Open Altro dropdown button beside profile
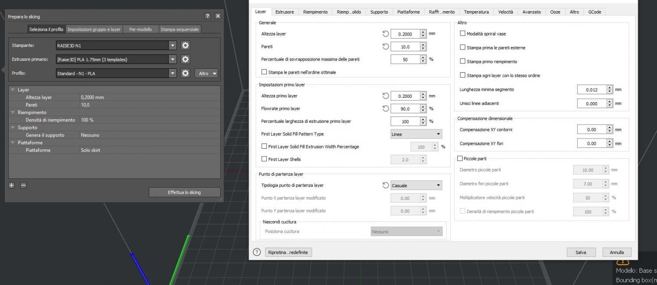 click(x=206, y=73)
